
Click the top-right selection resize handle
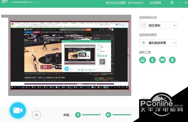click(x=129, y=21)
